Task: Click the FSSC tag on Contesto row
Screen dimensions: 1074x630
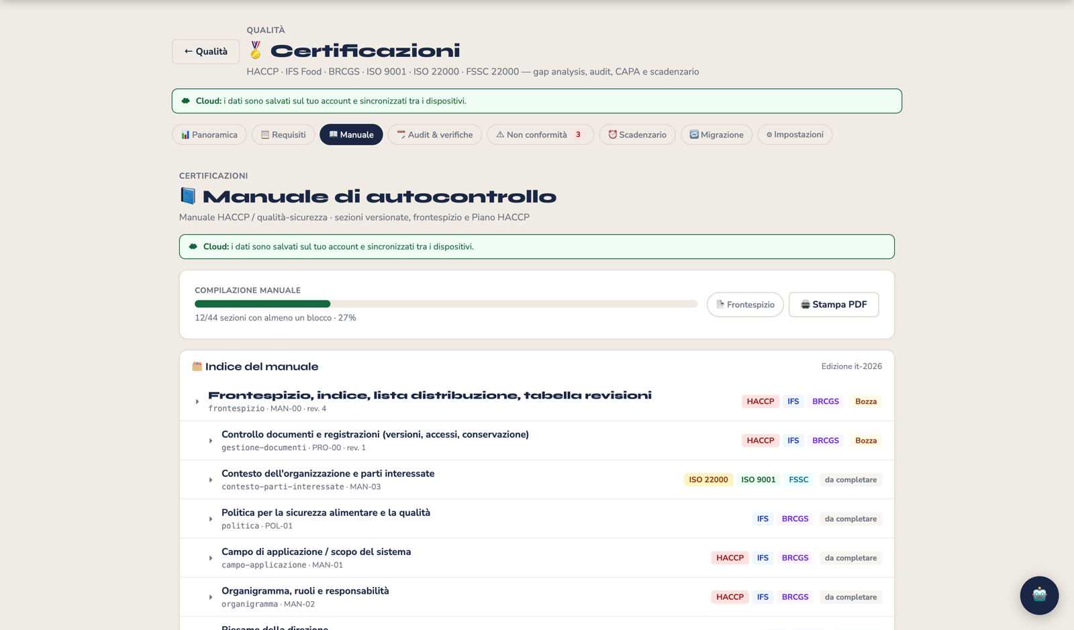Action: click(x=799, y=480)
